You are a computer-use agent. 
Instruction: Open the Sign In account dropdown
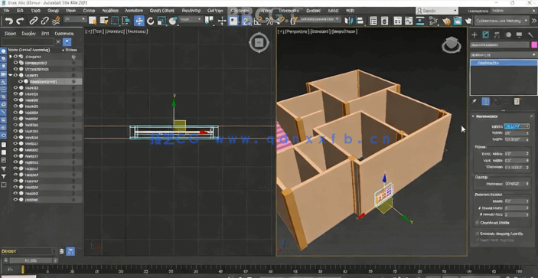tap(437, 11)
